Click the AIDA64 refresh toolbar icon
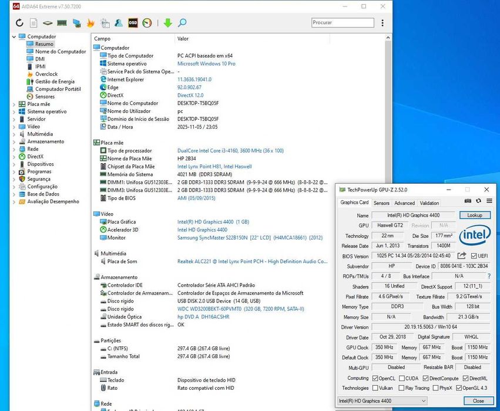 click(19, 23)
